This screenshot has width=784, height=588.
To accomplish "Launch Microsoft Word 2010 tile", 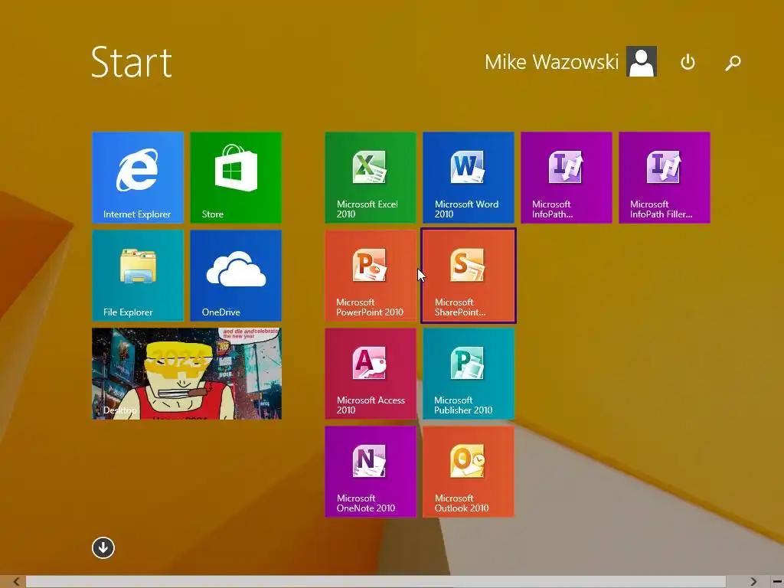I will click(x=469, y=178).
